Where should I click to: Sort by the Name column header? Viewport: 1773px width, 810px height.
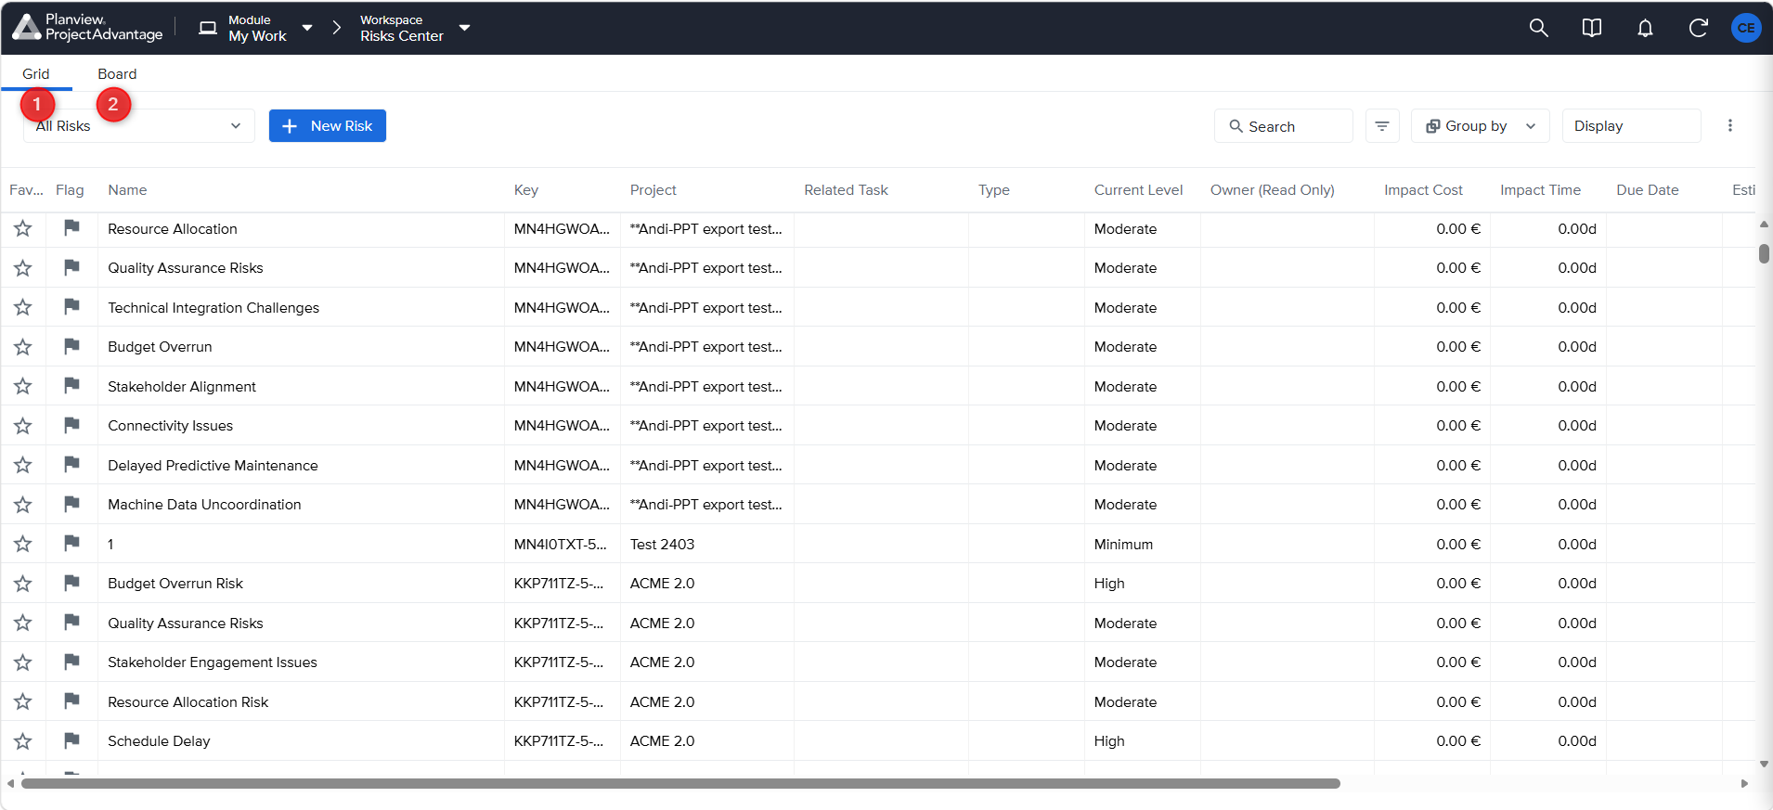[127, 190]
